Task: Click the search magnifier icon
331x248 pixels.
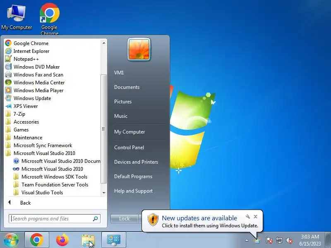Action: click(96, 219)
